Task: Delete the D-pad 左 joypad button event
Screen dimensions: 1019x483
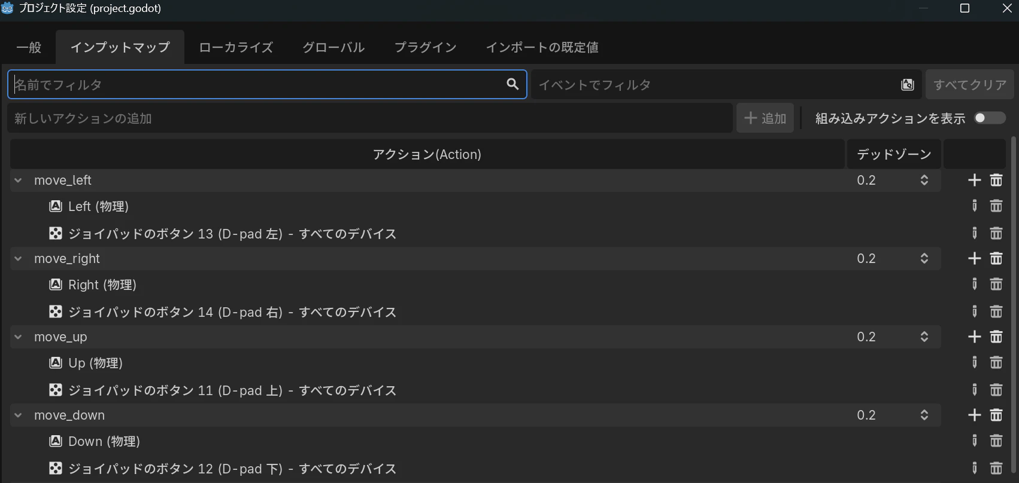Action: [996, 233]
